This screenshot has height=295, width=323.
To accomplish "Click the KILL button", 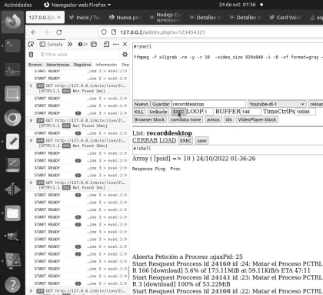I will pyautogui.click(x=139, y=112).
